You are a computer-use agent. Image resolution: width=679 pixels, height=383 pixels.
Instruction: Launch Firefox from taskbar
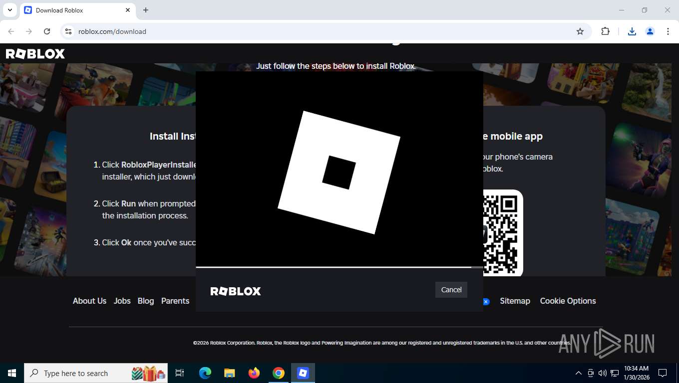(x=254, y=373)
